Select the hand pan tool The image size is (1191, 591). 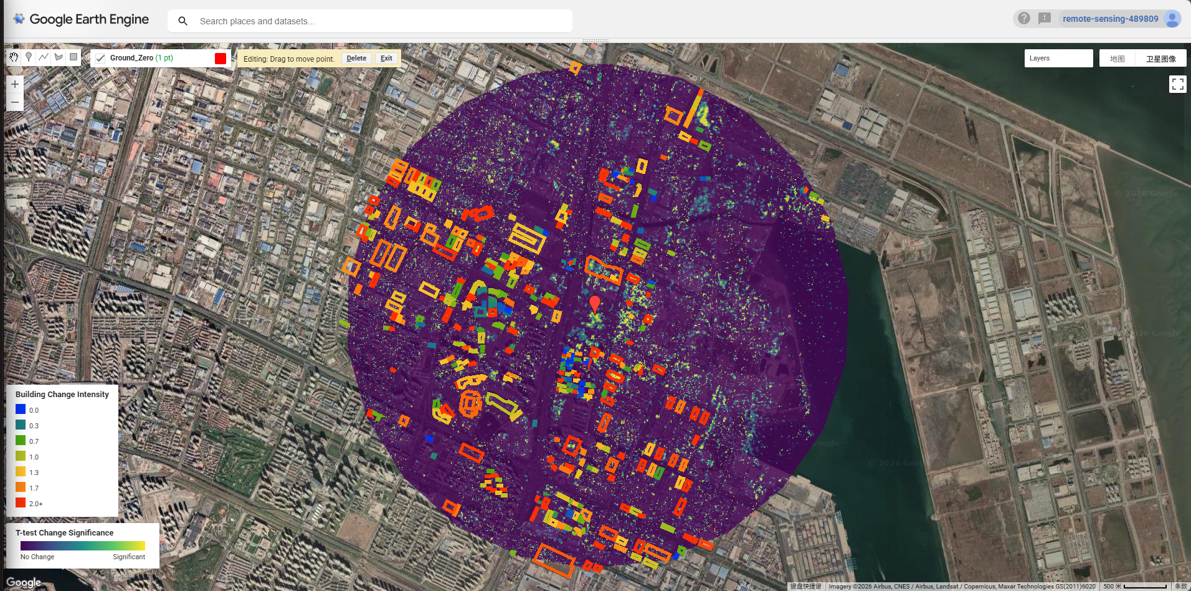pyautogui.click(x=14, y=57)
